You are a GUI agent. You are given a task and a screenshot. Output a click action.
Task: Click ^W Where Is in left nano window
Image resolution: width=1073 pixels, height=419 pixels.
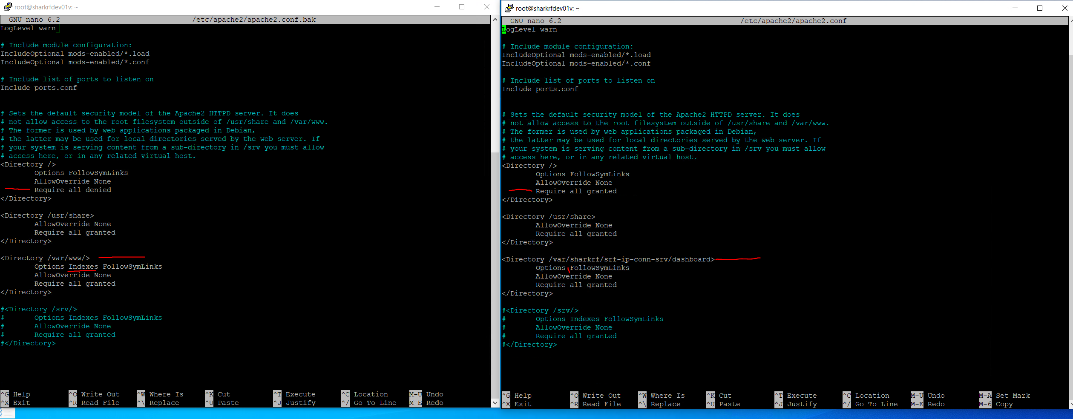pos(160,394)
